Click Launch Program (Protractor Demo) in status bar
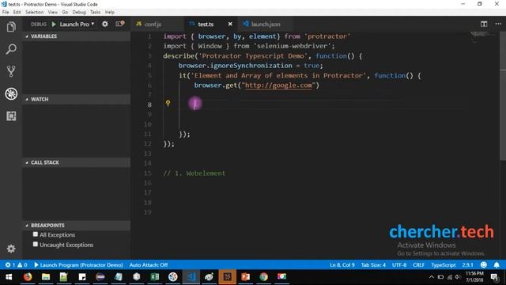The height and width of the screenshot is (285, 506). click(x=78, y=265)
